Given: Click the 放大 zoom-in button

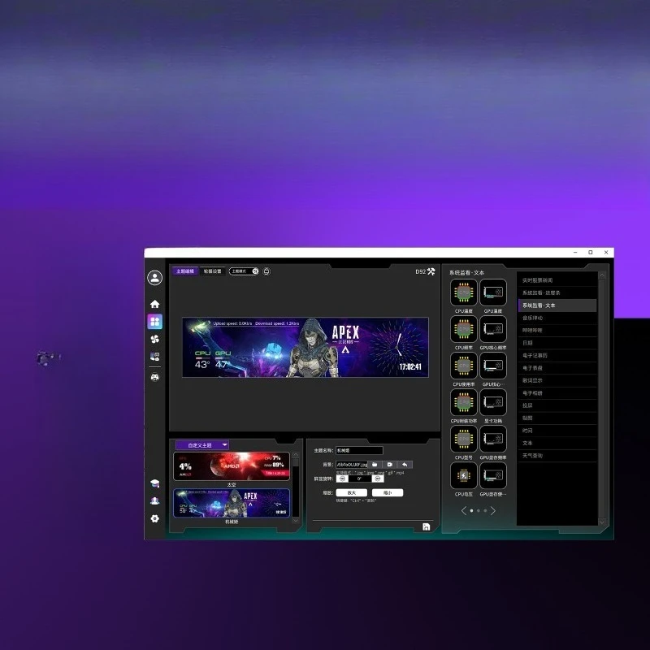Looking at the screenshot, I should click(352, 493).
